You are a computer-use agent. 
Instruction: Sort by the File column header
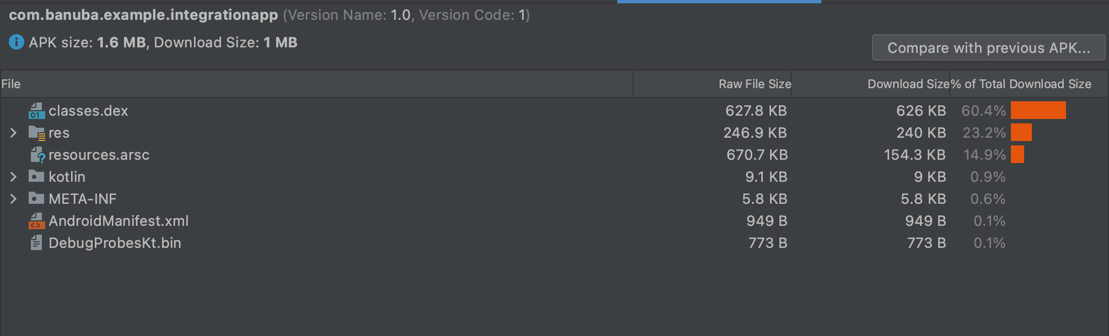coord(316,84)
